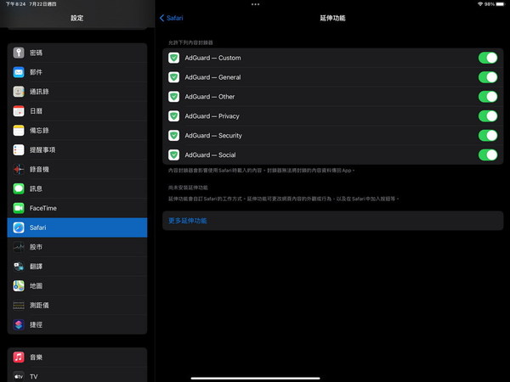The image size is (510, 382).
Task: Open the Notes icon
Action: coord(19,131)
